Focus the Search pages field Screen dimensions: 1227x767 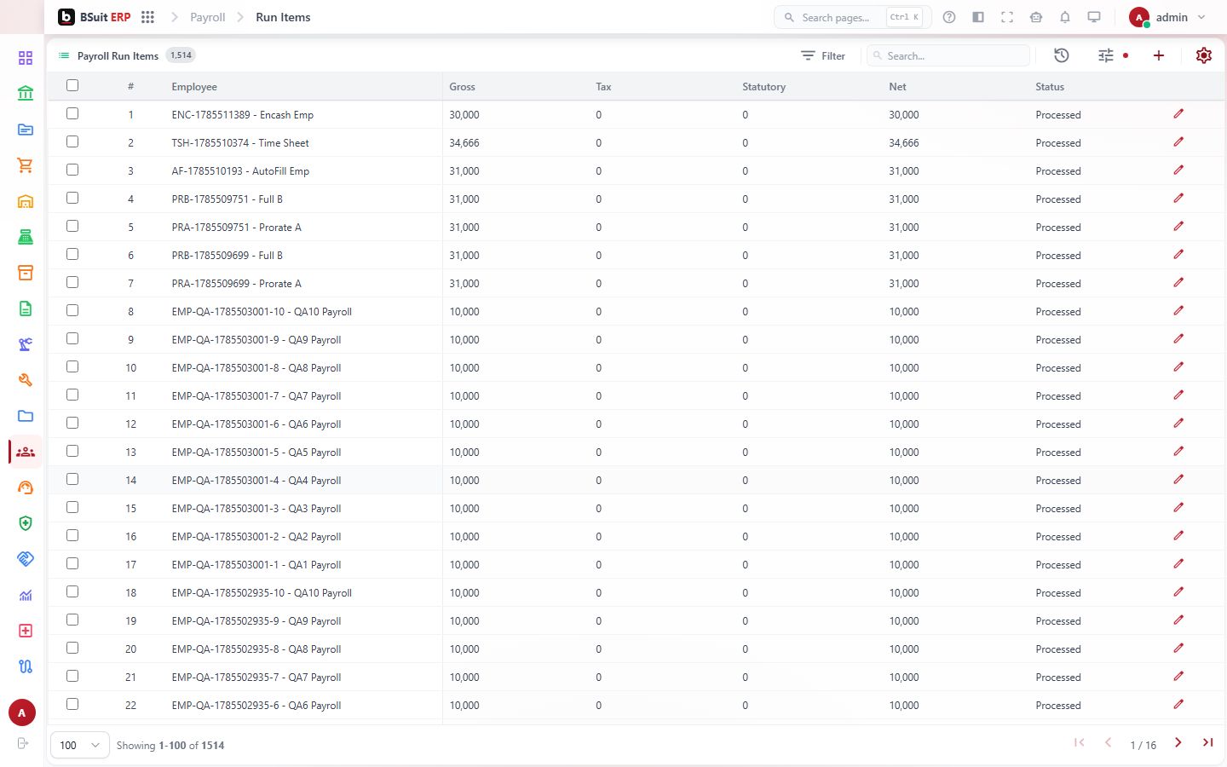pyautogui.click(x=852, y=17)
